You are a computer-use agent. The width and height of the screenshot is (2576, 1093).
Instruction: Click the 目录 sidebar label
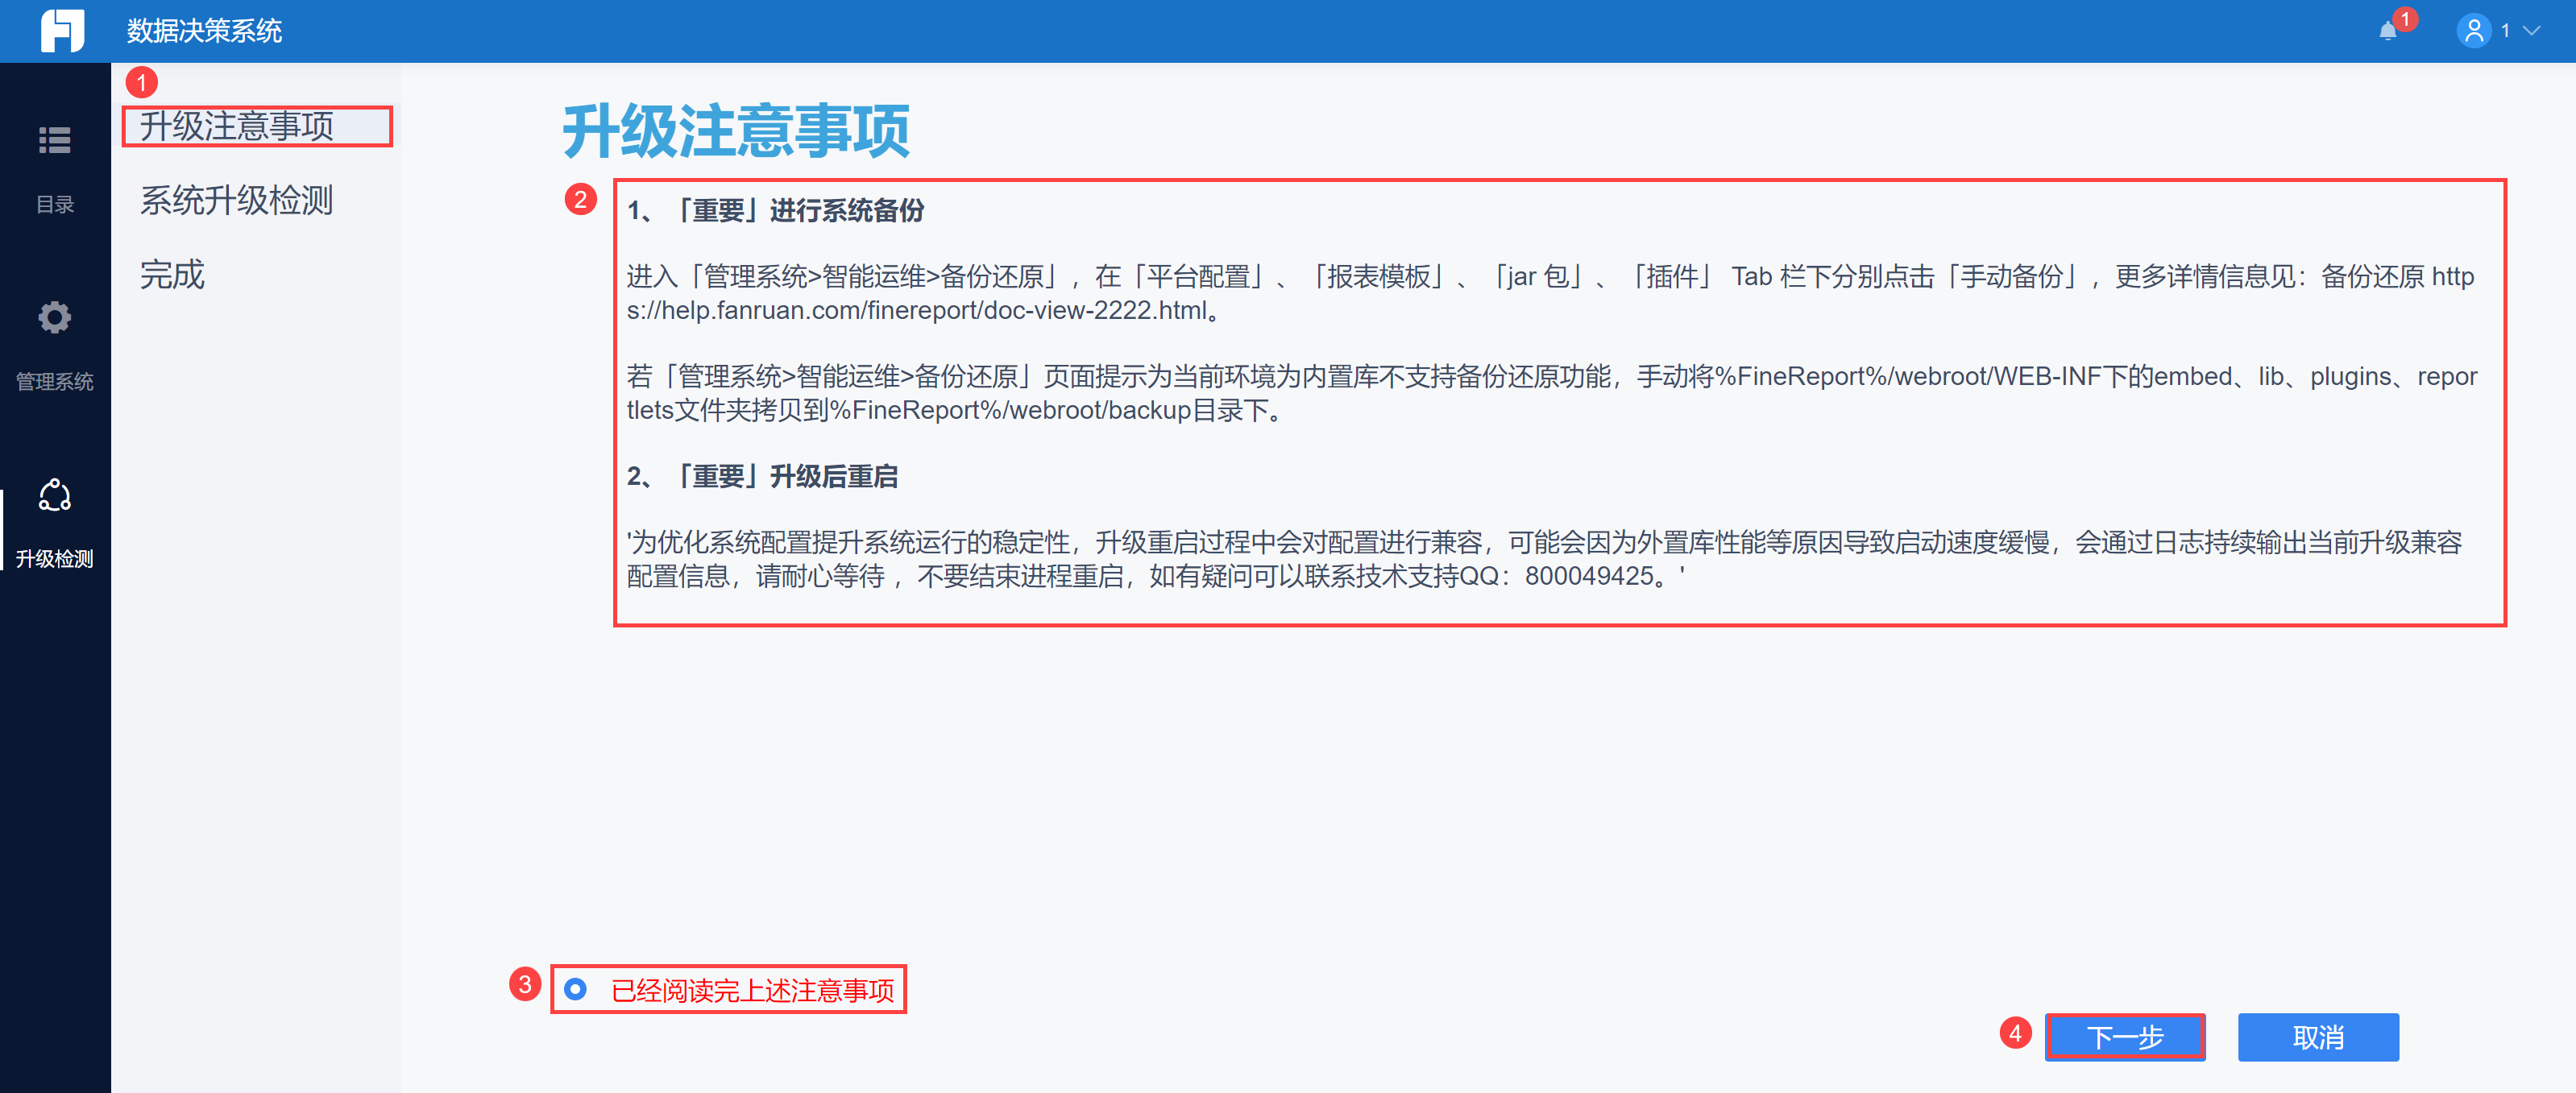(x=55, y=205)
